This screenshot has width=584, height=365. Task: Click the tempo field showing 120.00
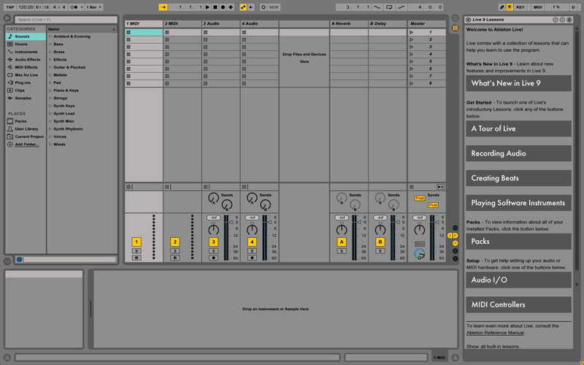pyautogui.click(x=26, y=7)
